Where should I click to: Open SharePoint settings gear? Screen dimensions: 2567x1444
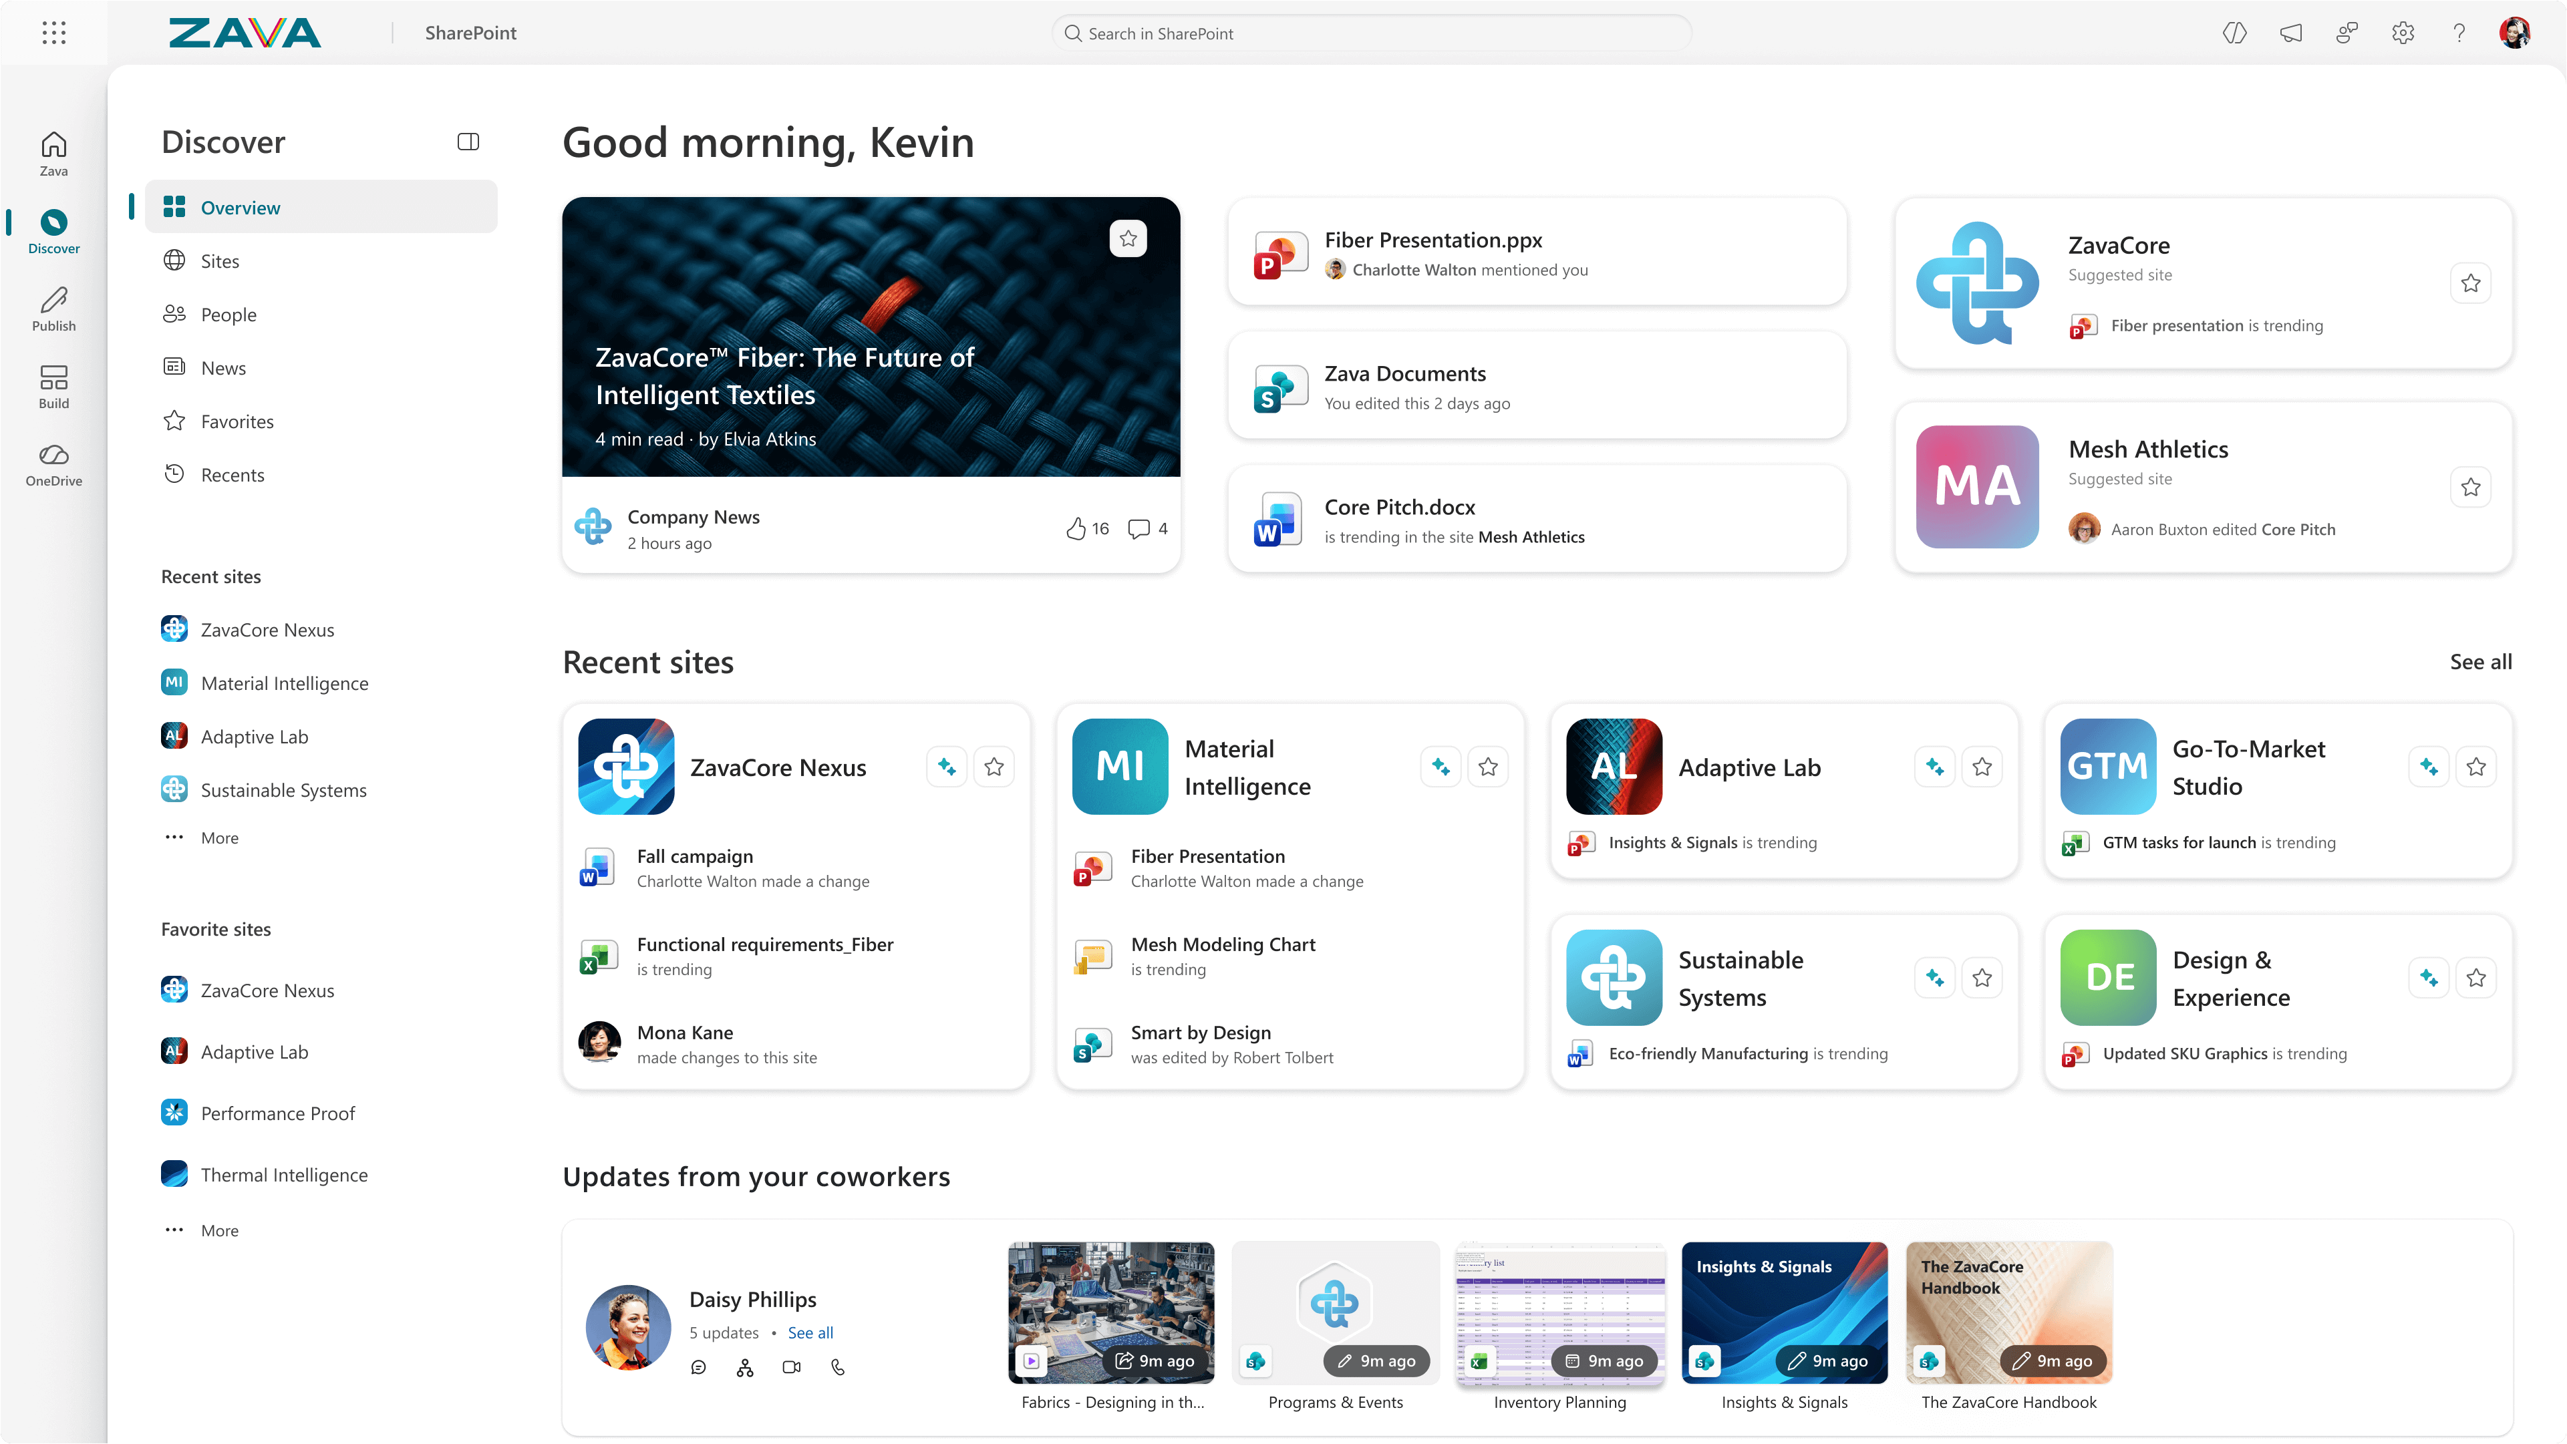(x=2403, y=32)
